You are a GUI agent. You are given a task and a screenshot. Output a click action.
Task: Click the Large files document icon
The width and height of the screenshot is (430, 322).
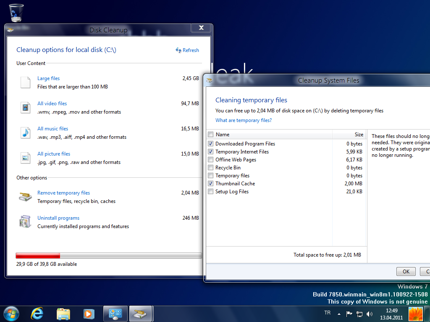[26, 83]
